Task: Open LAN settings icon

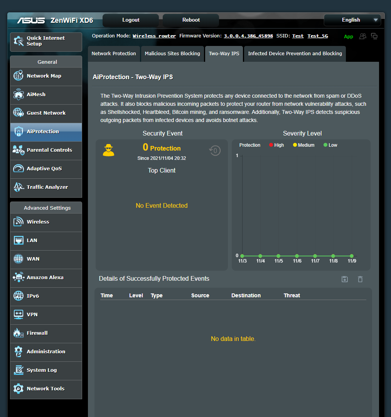Action: 19,240
